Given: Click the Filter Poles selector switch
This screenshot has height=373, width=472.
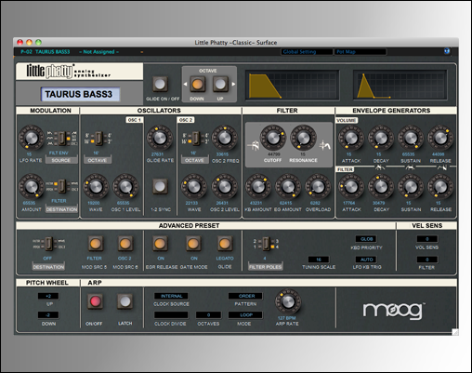Looking at the screenshot, I should click(266, 244).
